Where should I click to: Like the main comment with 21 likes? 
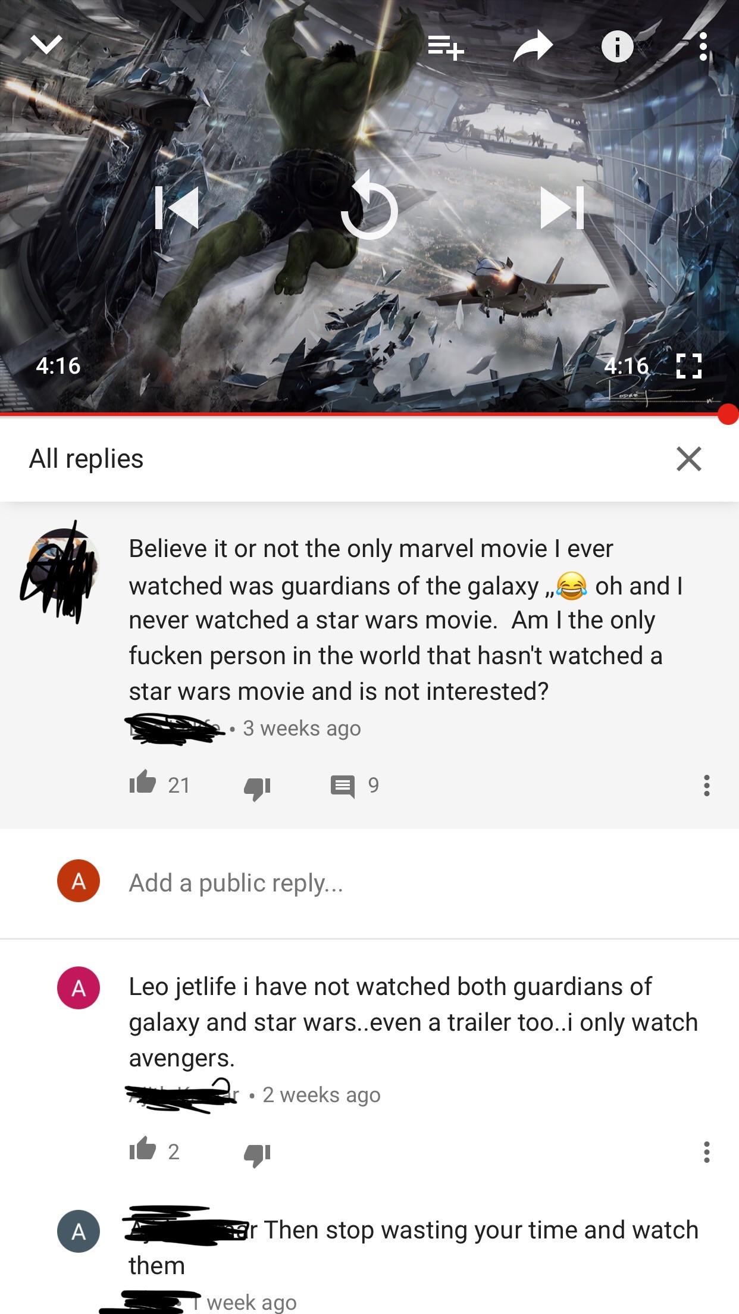point(143,783)
